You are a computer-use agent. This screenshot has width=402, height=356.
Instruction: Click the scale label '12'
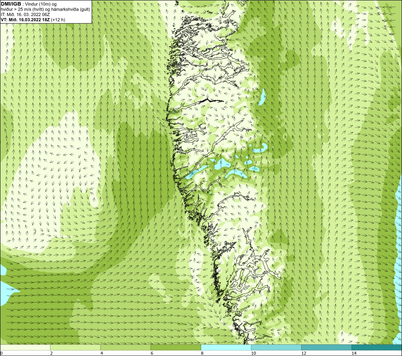point(304,353)
